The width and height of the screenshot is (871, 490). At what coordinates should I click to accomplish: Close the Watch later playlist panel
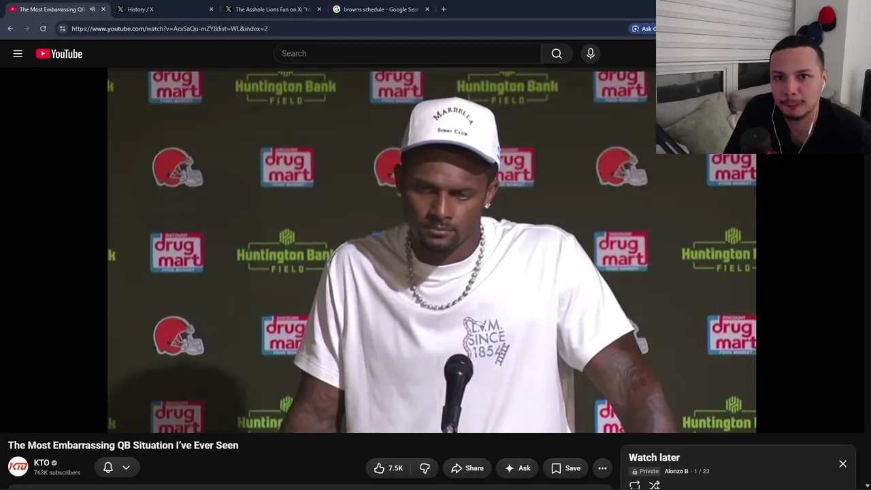[x=842, y=464]
